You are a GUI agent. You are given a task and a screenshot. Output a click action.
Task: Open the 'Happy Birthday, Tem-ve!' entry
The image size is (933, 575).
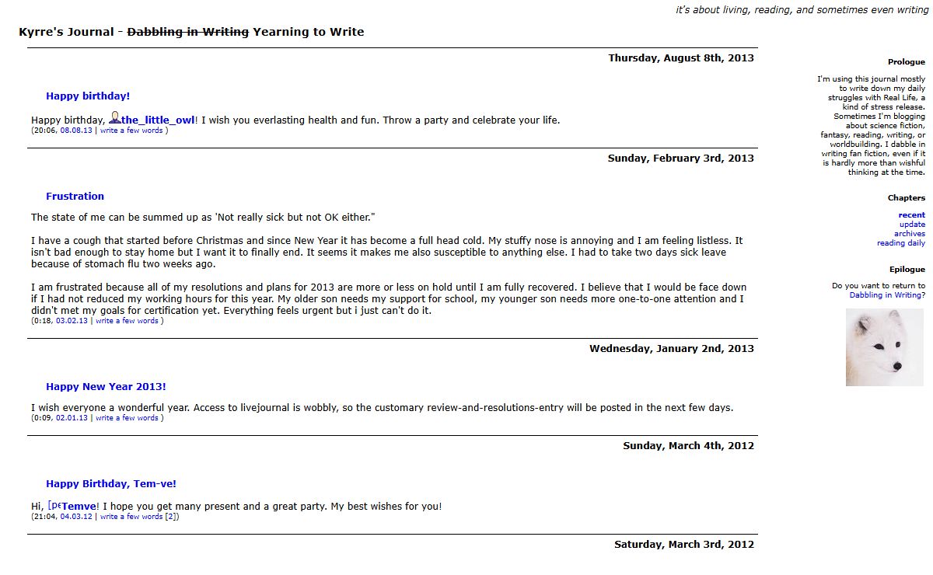[x=111, y=484]
